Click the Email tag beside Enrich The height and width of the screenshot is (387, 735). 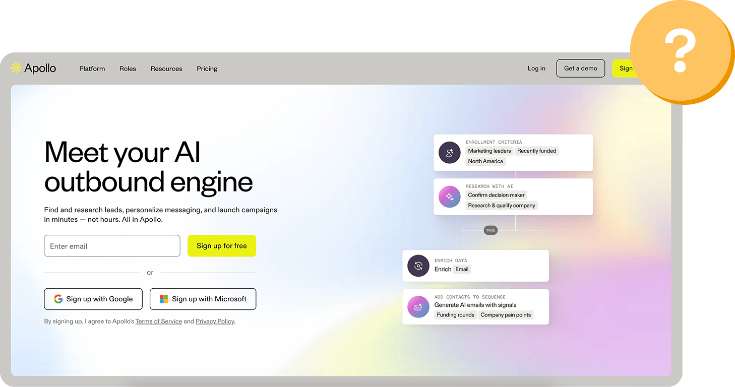(462, 269)
